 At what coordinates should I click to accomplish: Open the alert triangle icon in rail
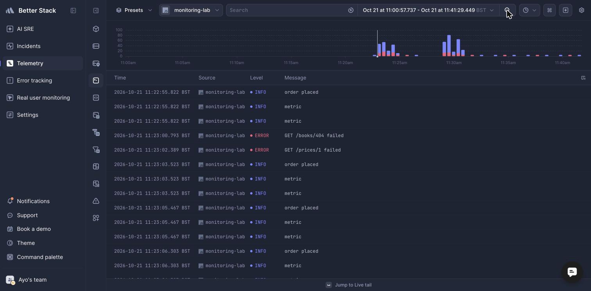tap(96, 201)
